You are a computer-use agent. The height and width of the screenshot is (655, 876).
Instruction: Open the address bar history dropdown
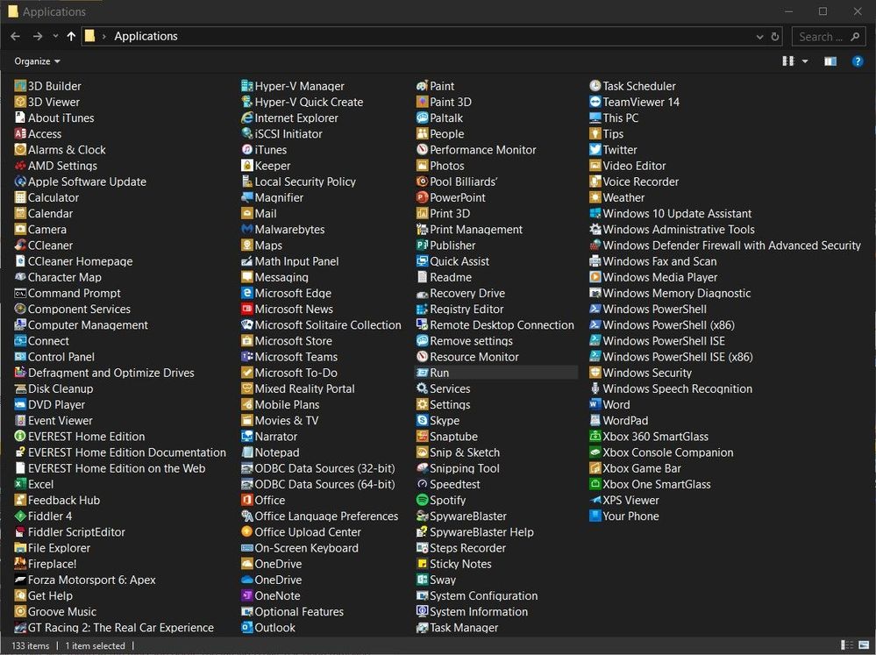[x=759, y=37]
